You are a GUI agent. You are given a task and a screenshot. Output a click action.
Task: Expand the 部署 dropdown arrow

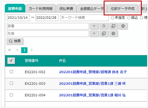(x=94, y=26)
